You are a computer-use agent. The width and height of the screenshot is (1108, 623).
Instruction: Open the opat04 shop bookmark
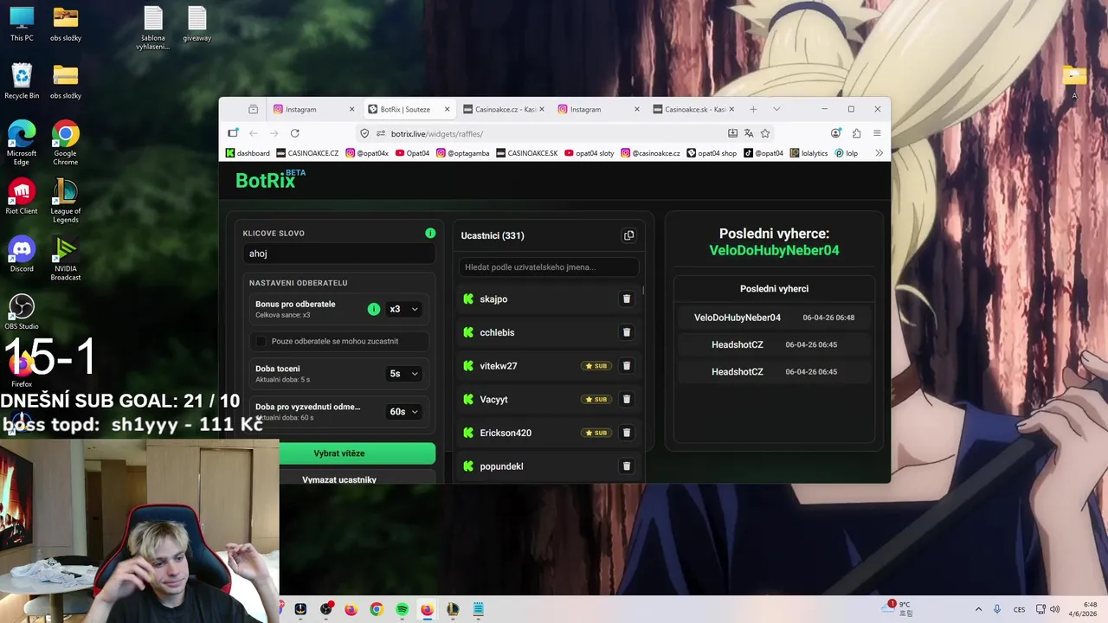[712, 153]
